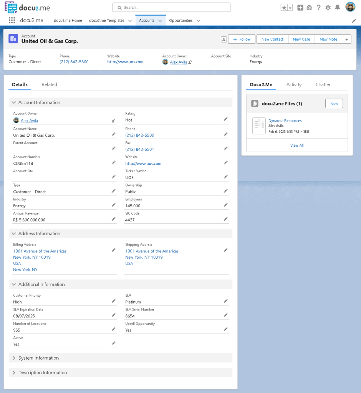
Task: Switch to the Chatter tab
Action: (x=323, y=84)
